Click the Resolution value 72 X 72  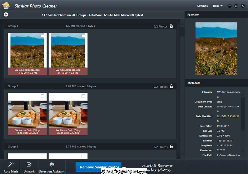click(x=221, y=150)
